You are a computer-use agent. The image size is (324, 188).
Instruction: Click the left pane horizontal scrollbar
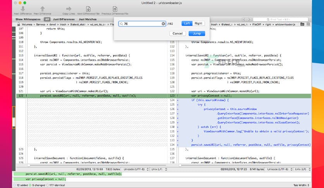click(x=97, y=165)
